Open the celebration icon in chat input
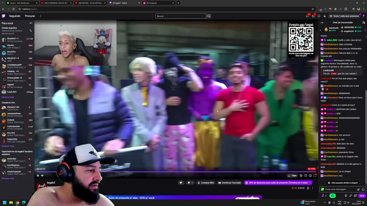This screenshot has height=206, width=367. pos(358,189)
